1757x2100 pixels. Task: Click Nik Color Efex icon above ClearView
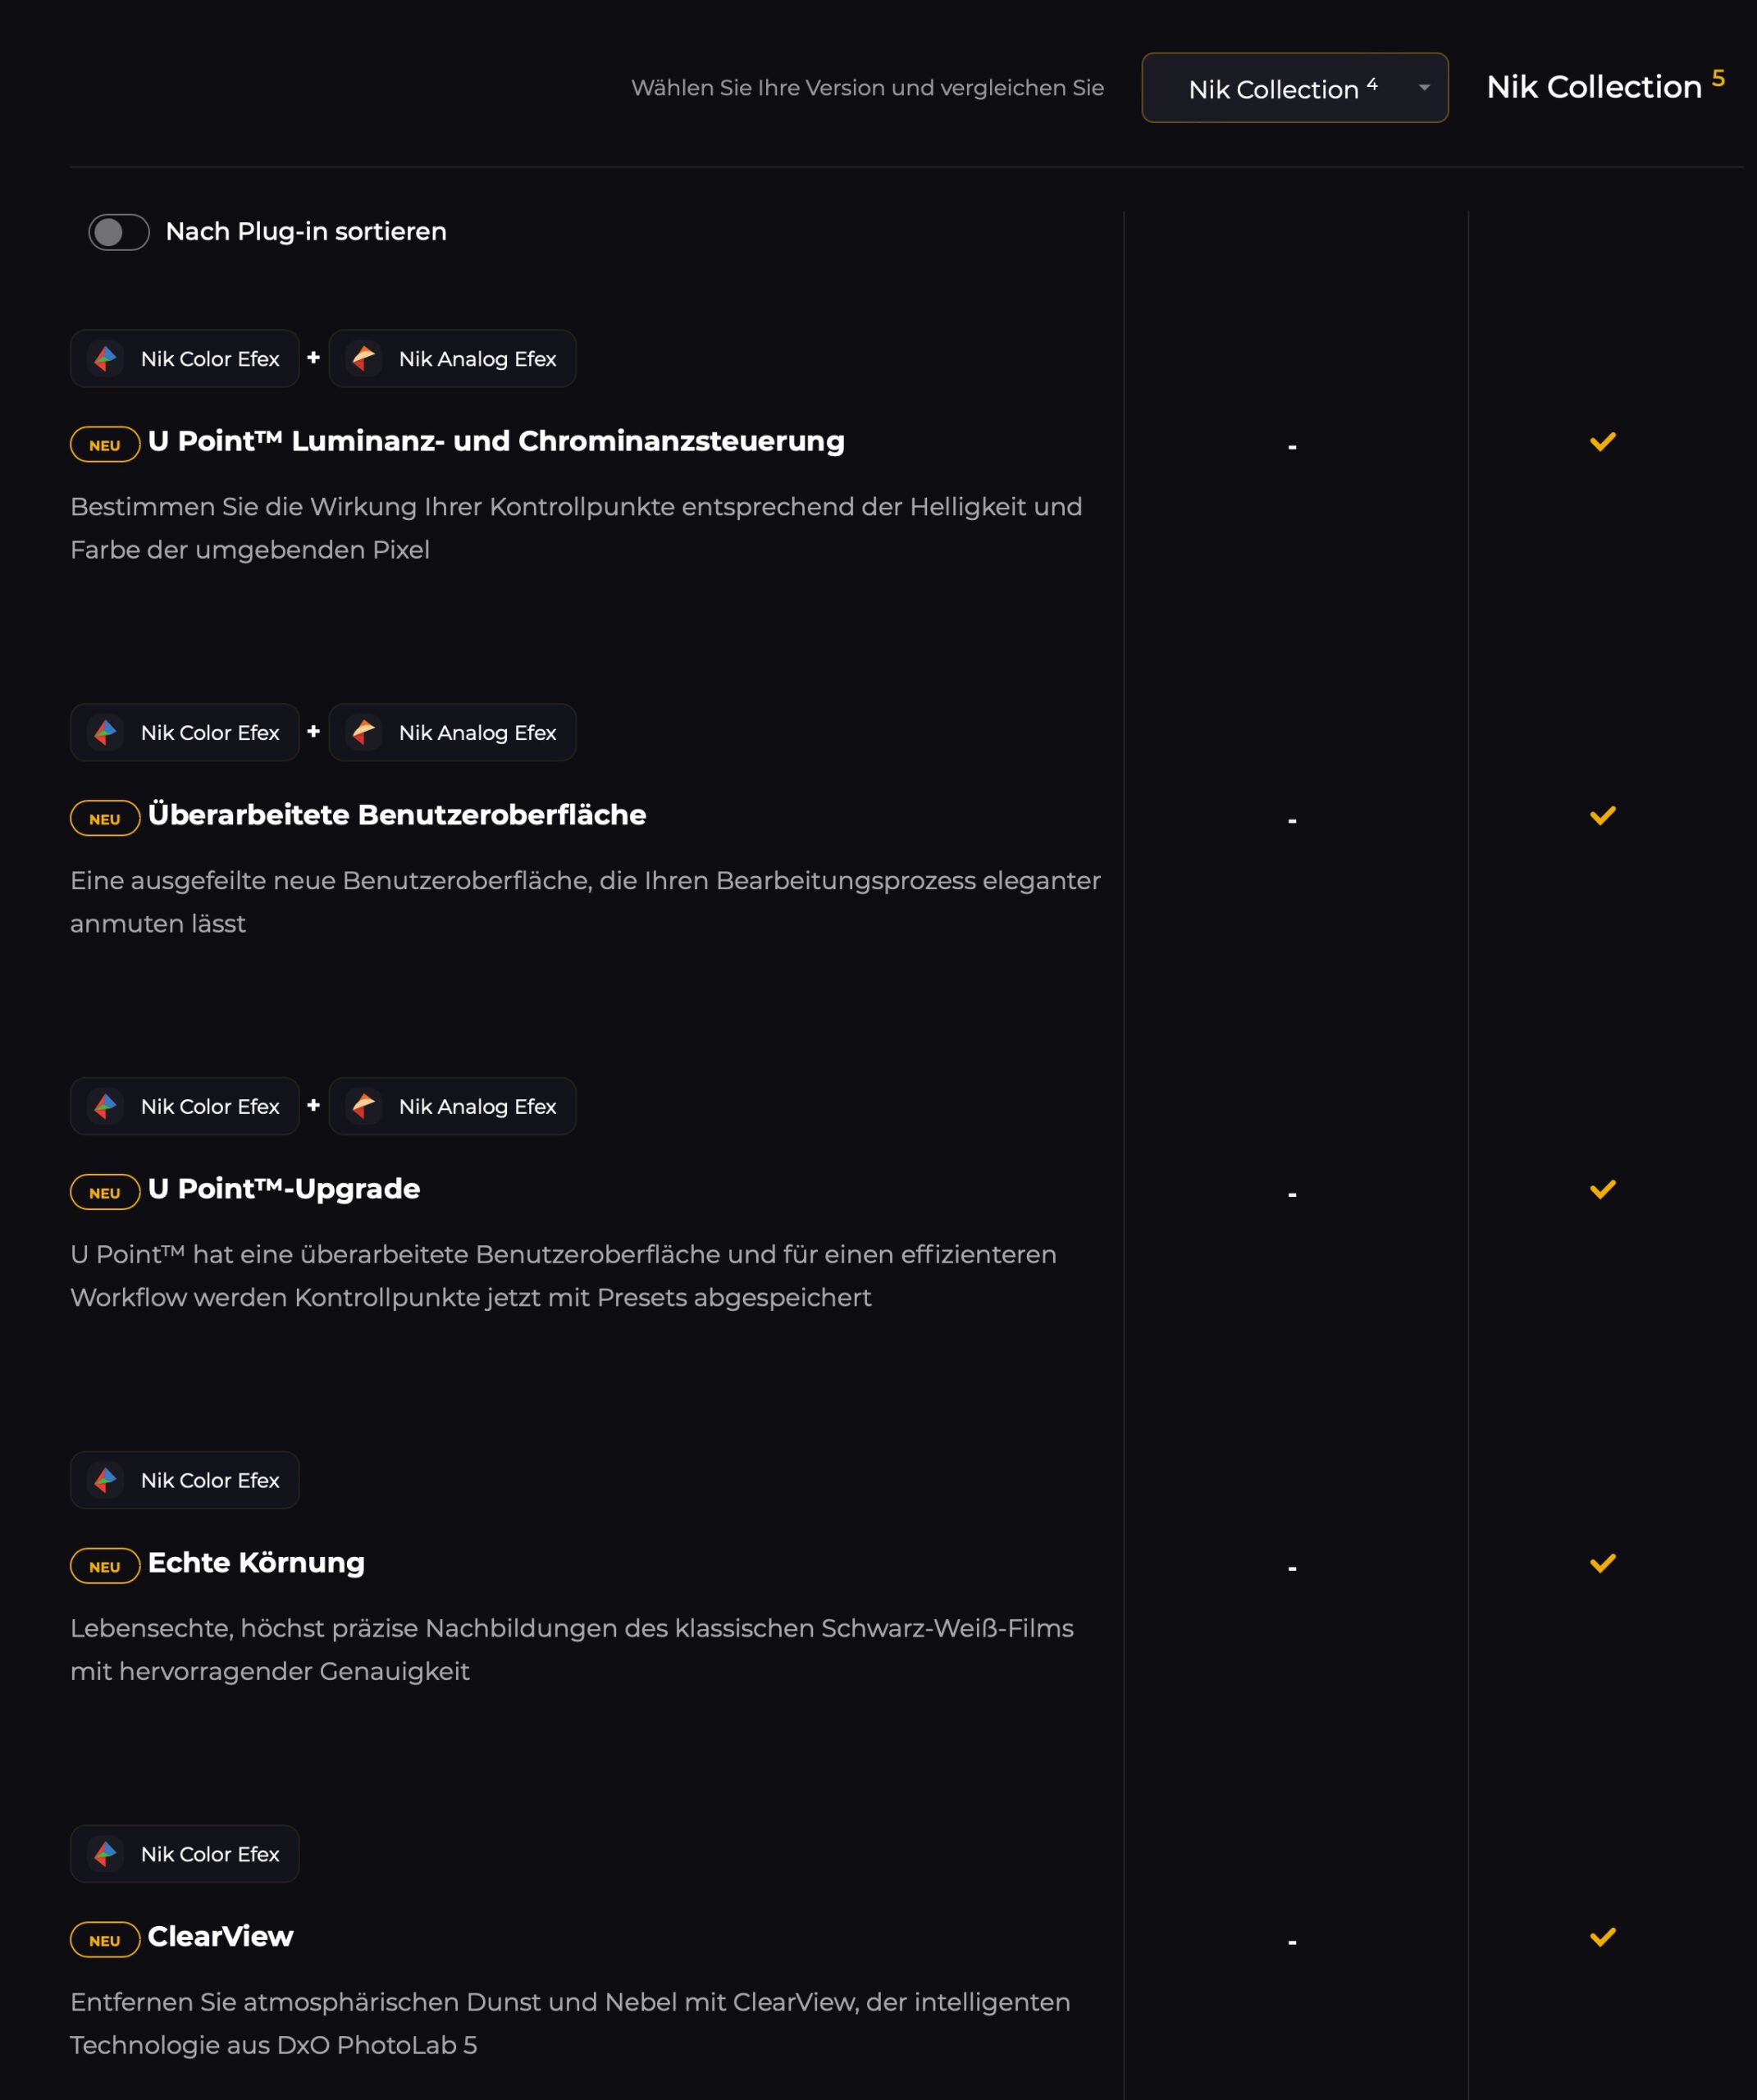point(106,1854)
